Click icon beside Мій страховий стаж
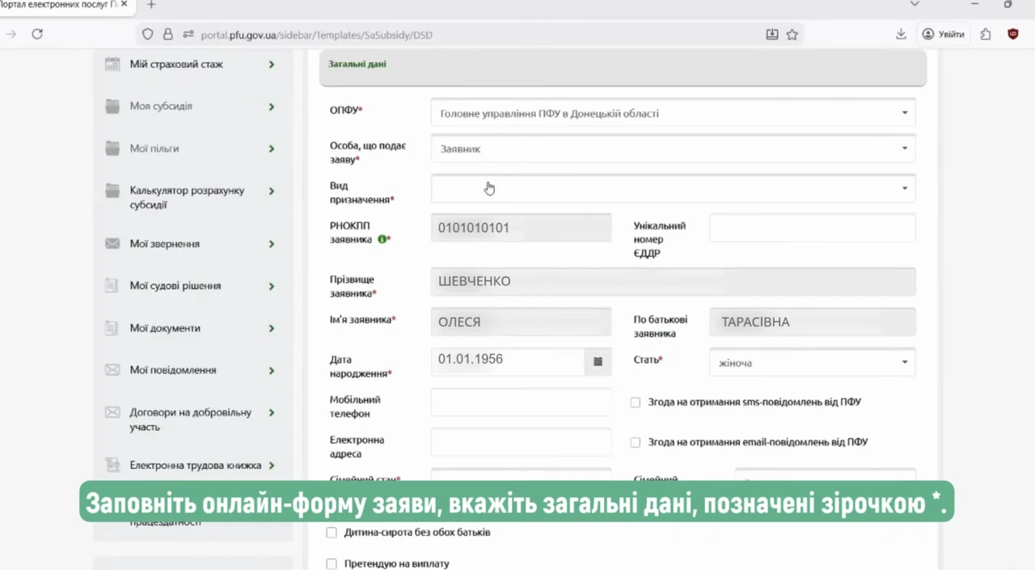The height and width of the screenshot is (570, 1035). point(112,64)
